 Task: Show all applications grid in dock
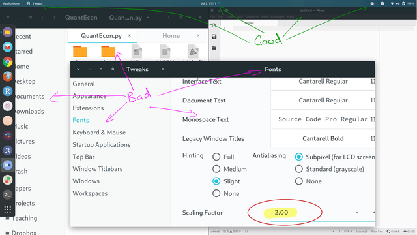(x=7, y=210)
